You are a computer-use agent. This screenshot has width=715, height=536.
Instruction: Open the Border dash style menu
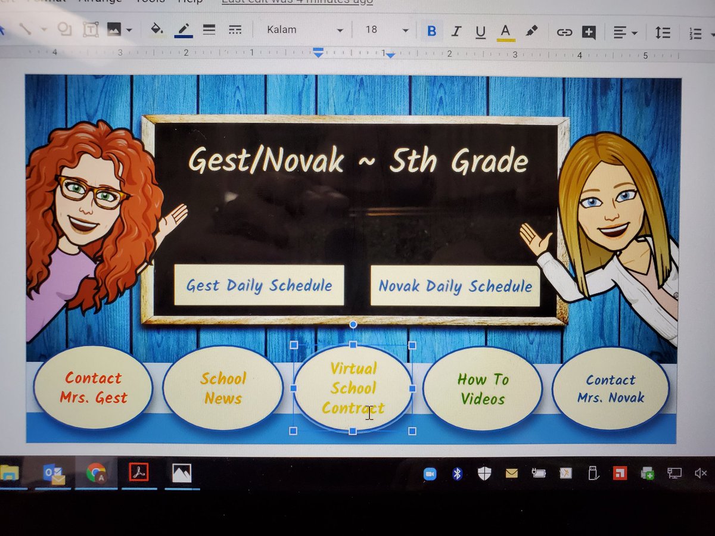tap(235, 30)
